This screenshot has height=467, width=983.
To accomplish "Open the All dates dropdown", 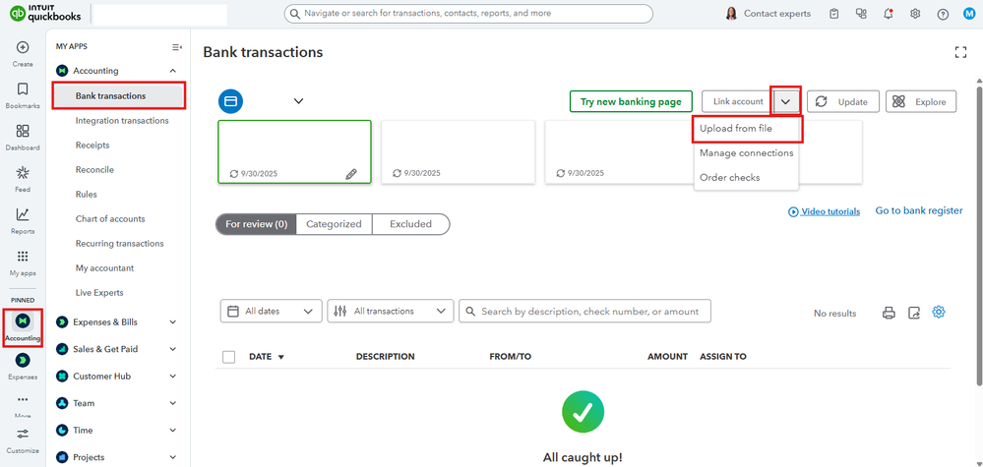I will (271, 312).
